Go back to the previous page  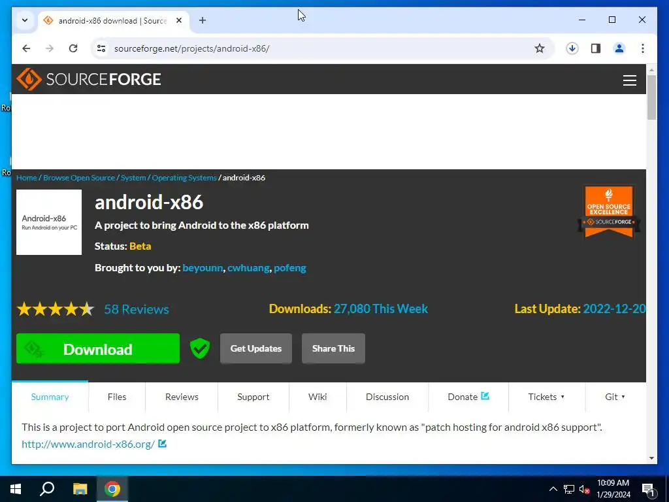point(26,48)
